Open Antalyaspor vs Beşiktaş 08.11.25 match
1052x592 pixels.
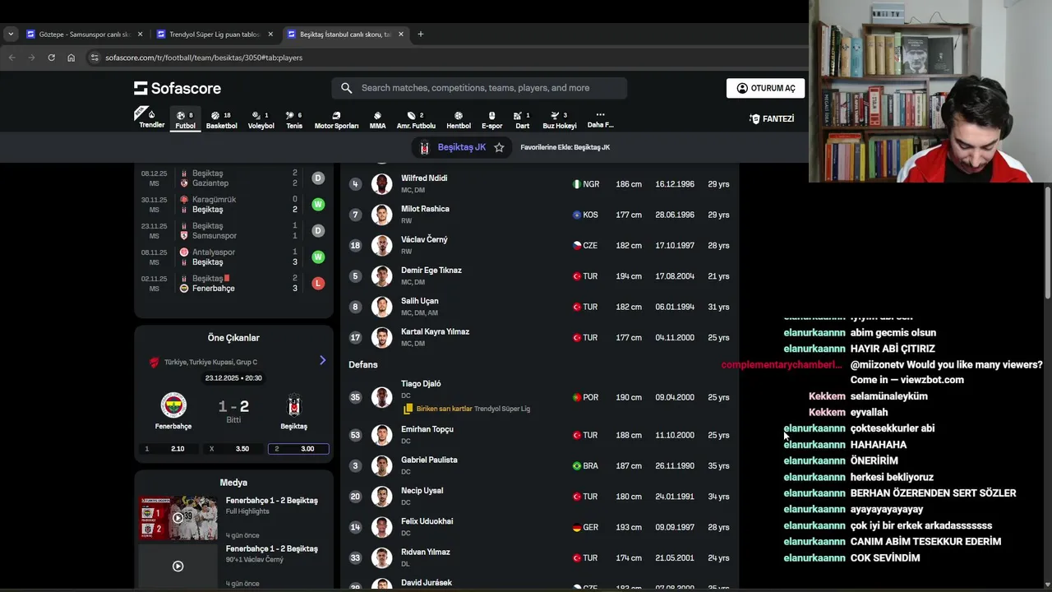tap(233, 257)
